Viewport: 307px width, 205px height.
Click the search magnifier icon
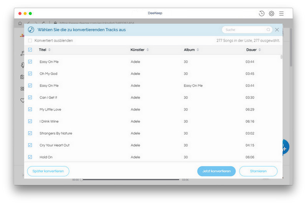click(x=268, y=30)
